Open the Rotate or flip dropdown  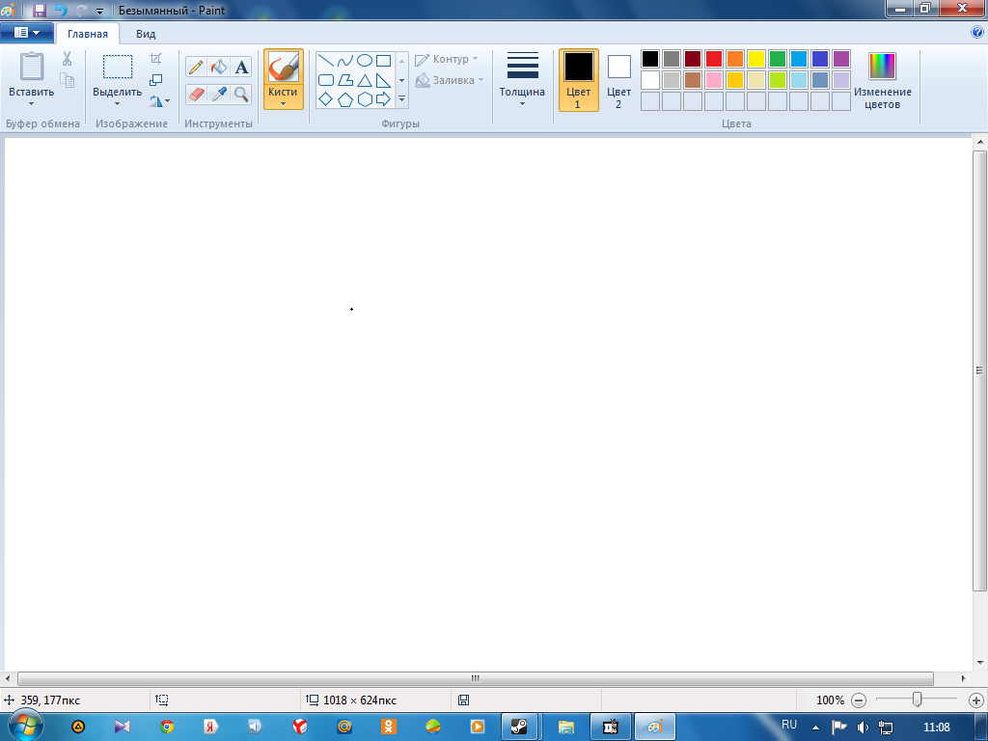[x=159, y=100]
